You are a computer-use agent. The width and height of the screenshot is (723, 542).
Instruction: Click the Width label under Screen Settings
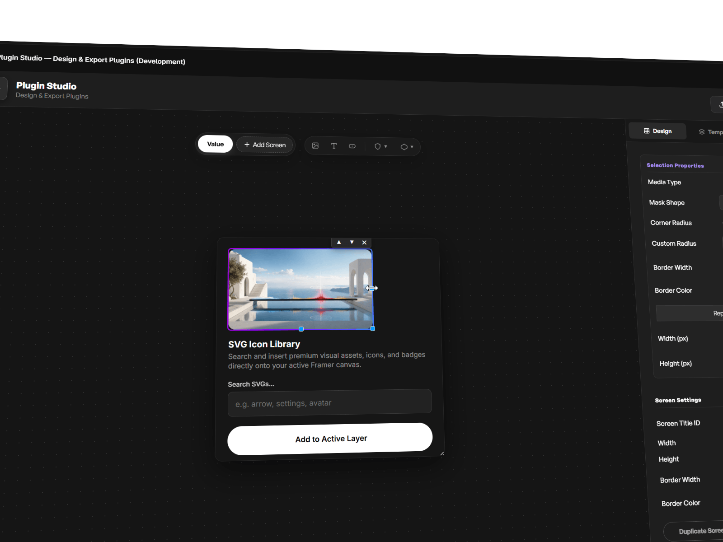point(667,443)
